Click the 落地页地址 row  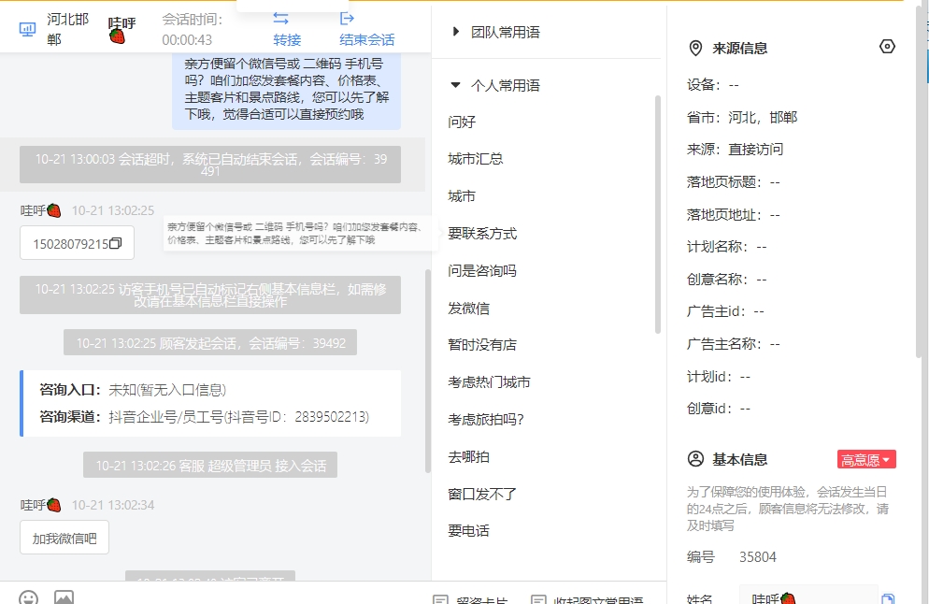coord(734,214)
